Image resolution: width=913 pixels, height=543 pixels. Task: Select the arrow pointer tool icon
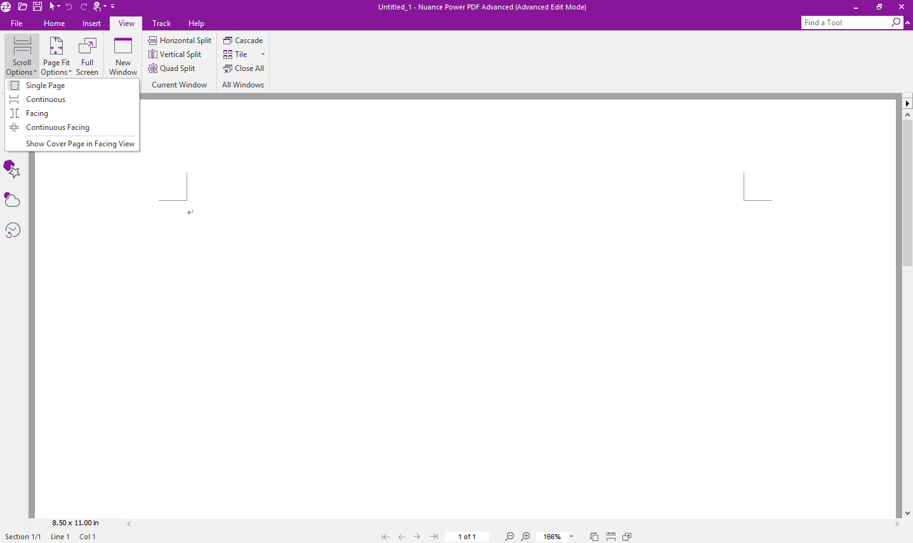[x=52, y=6]
